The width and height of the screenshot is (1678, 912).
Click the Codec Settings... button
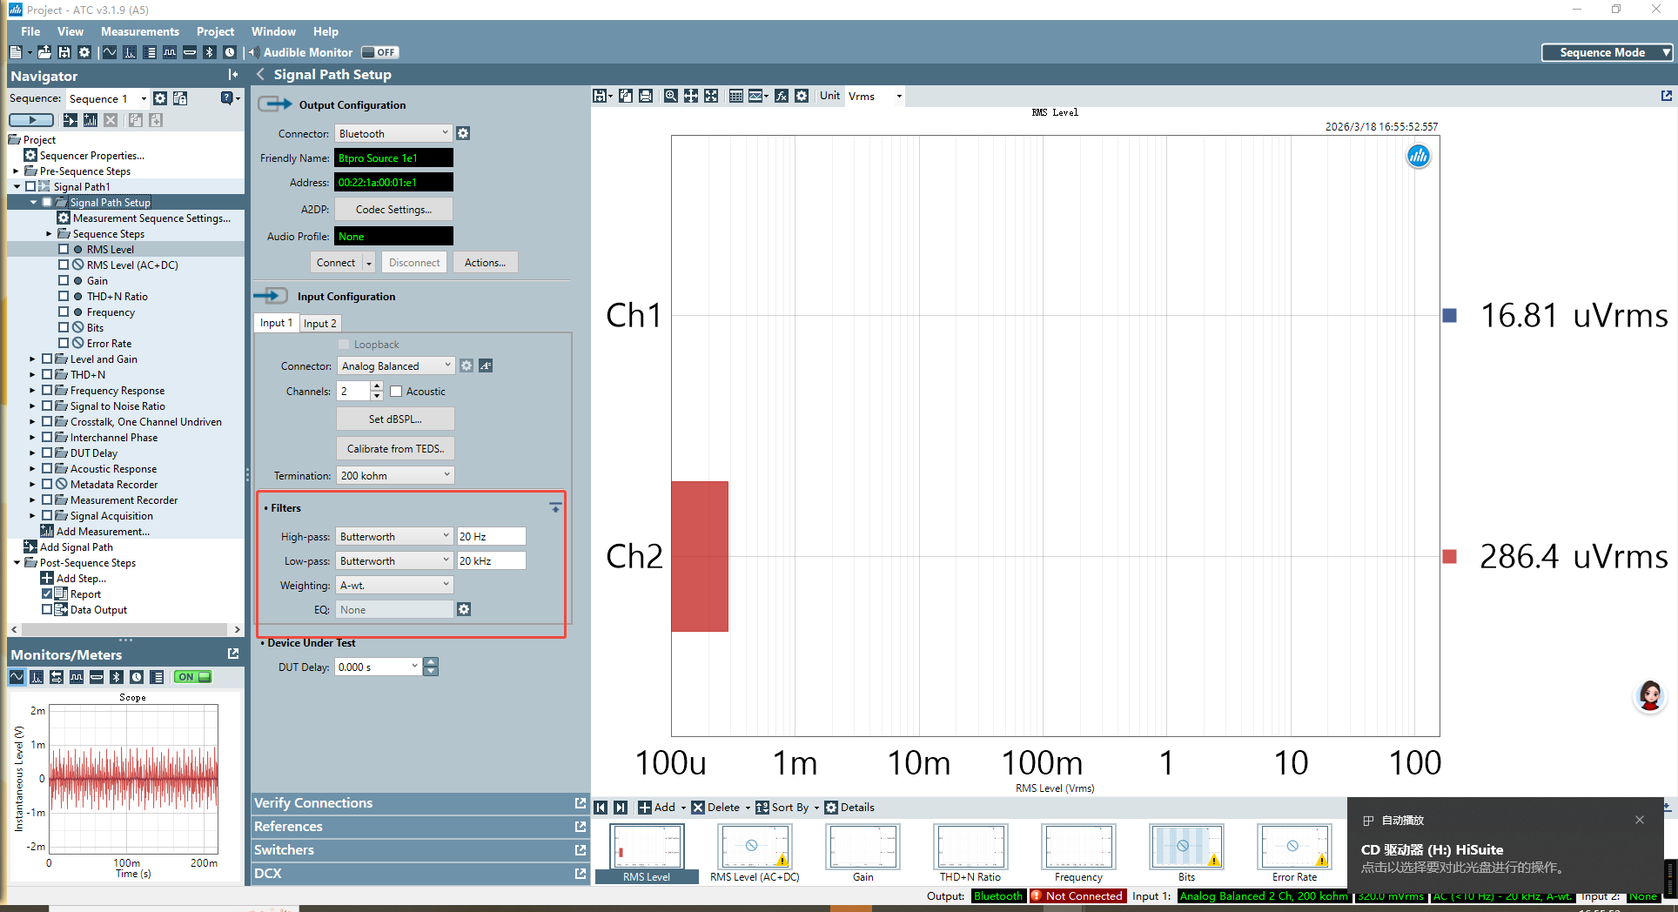[393, 209]
